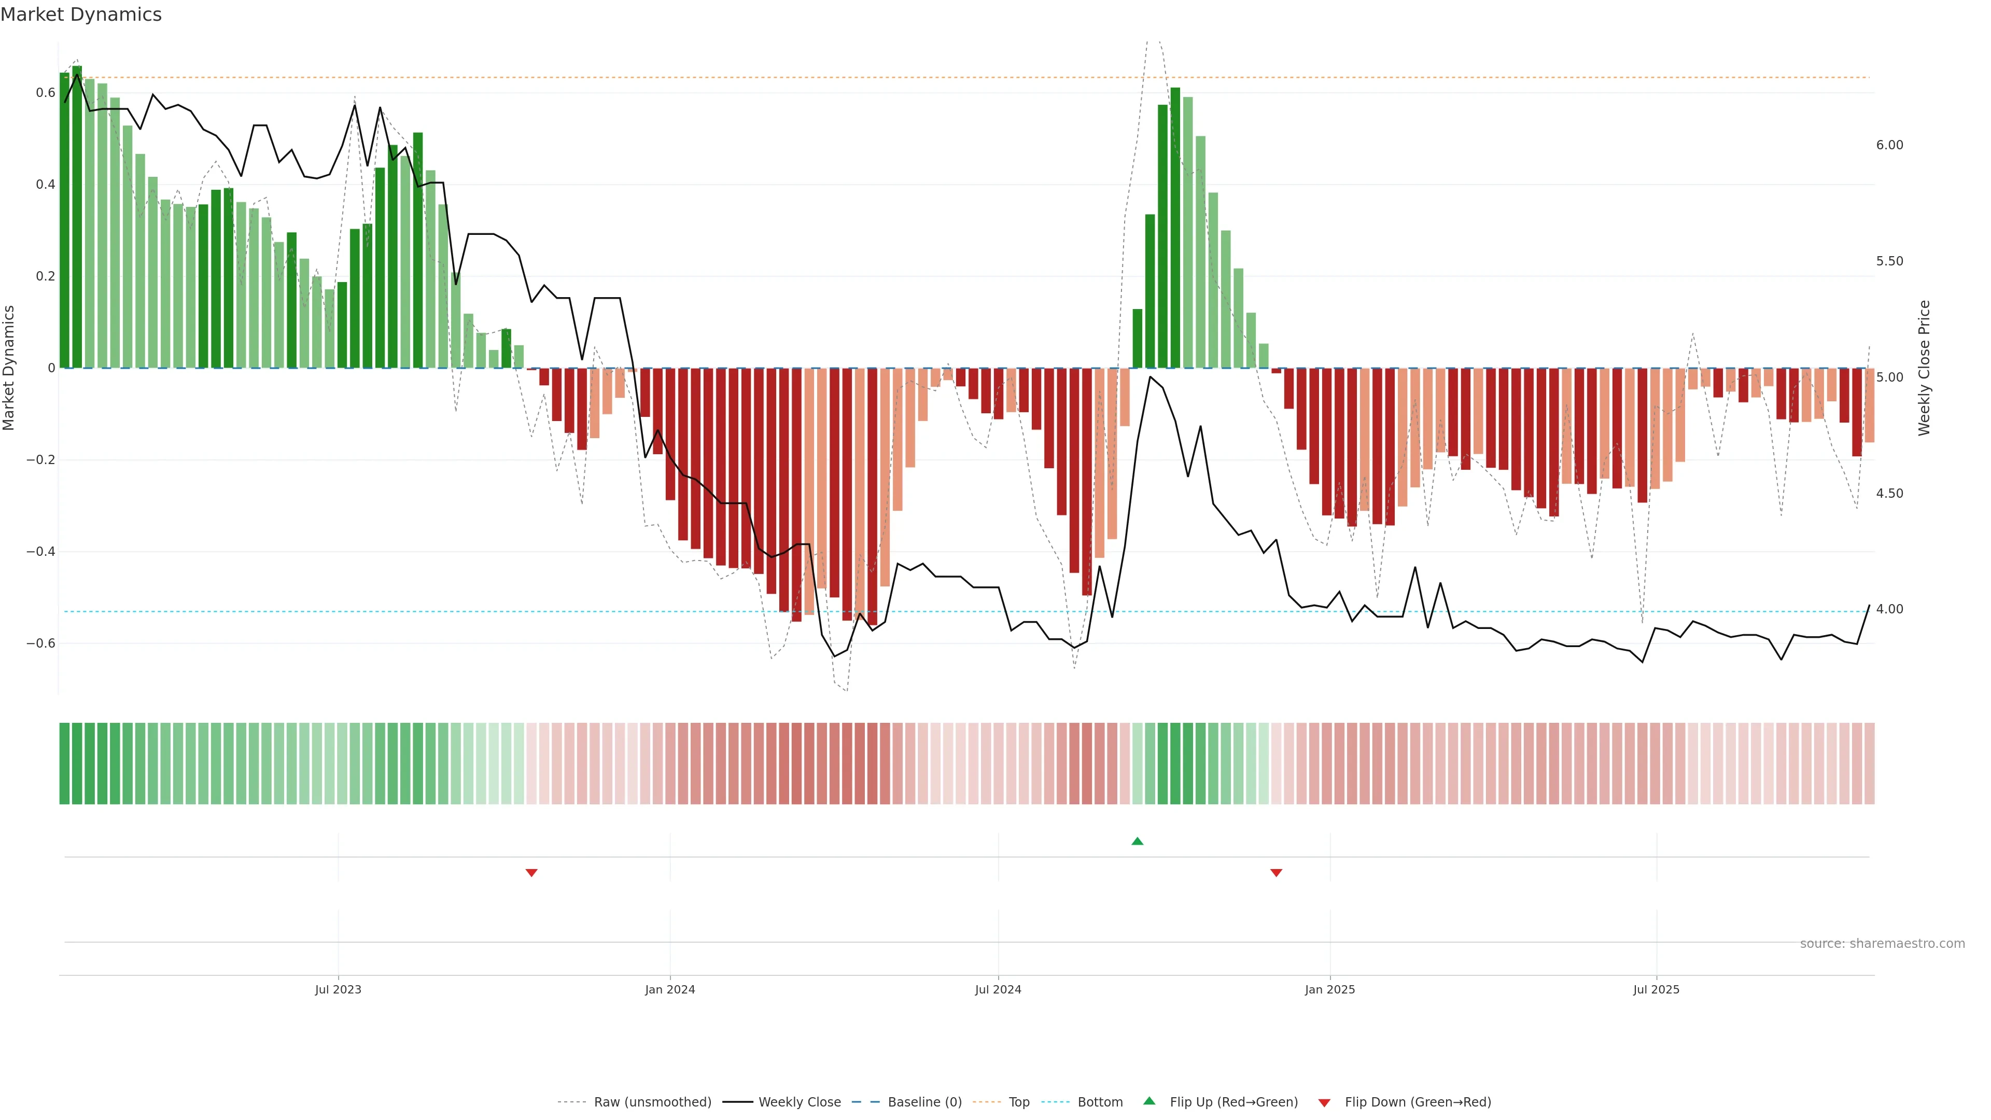Click the gray dotted Raw line sample in the legend
This screenshot has height=1120, width=1991.
[572, 1102]
